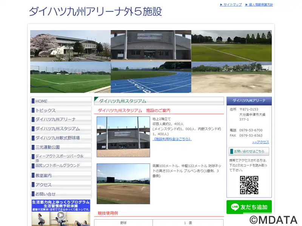Open 田尻ソフトボールグラウンド menu item
The width and height of the screenshot is (302, 226).
click(x=61, y=166)
